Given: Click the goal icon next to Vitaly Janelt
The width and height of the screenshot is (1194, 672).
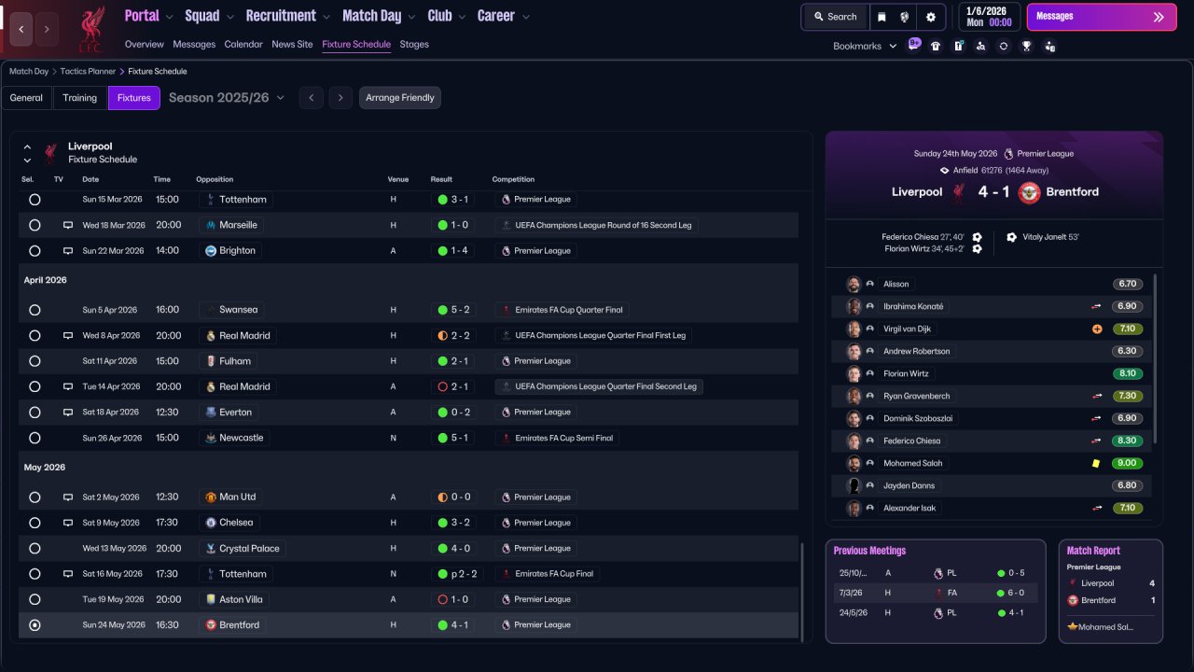Looking at the screenshot, I should (x=1011, y=237).
